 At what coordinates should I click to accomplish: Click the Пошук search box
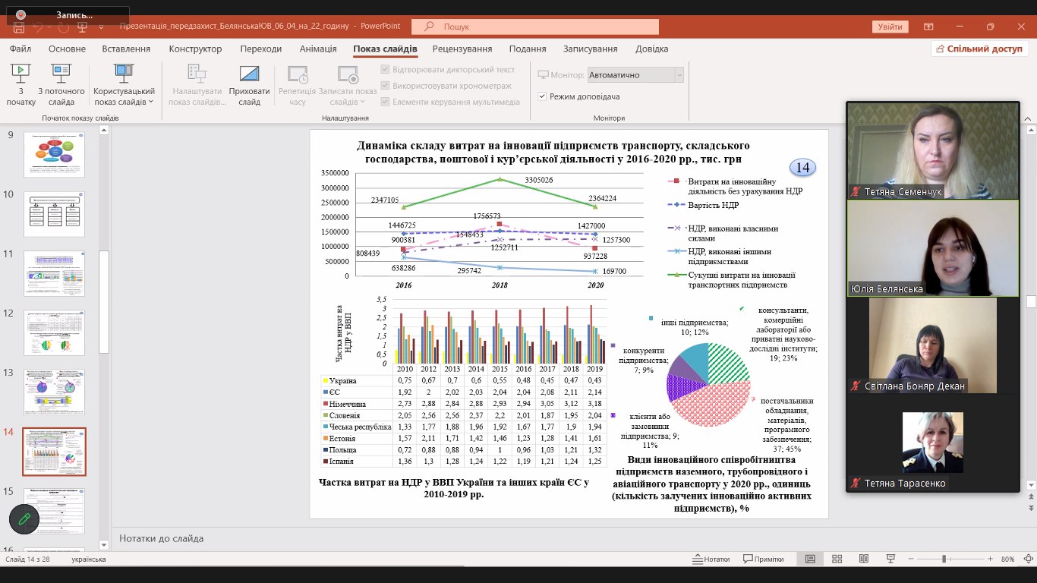[x=535, y=27]
